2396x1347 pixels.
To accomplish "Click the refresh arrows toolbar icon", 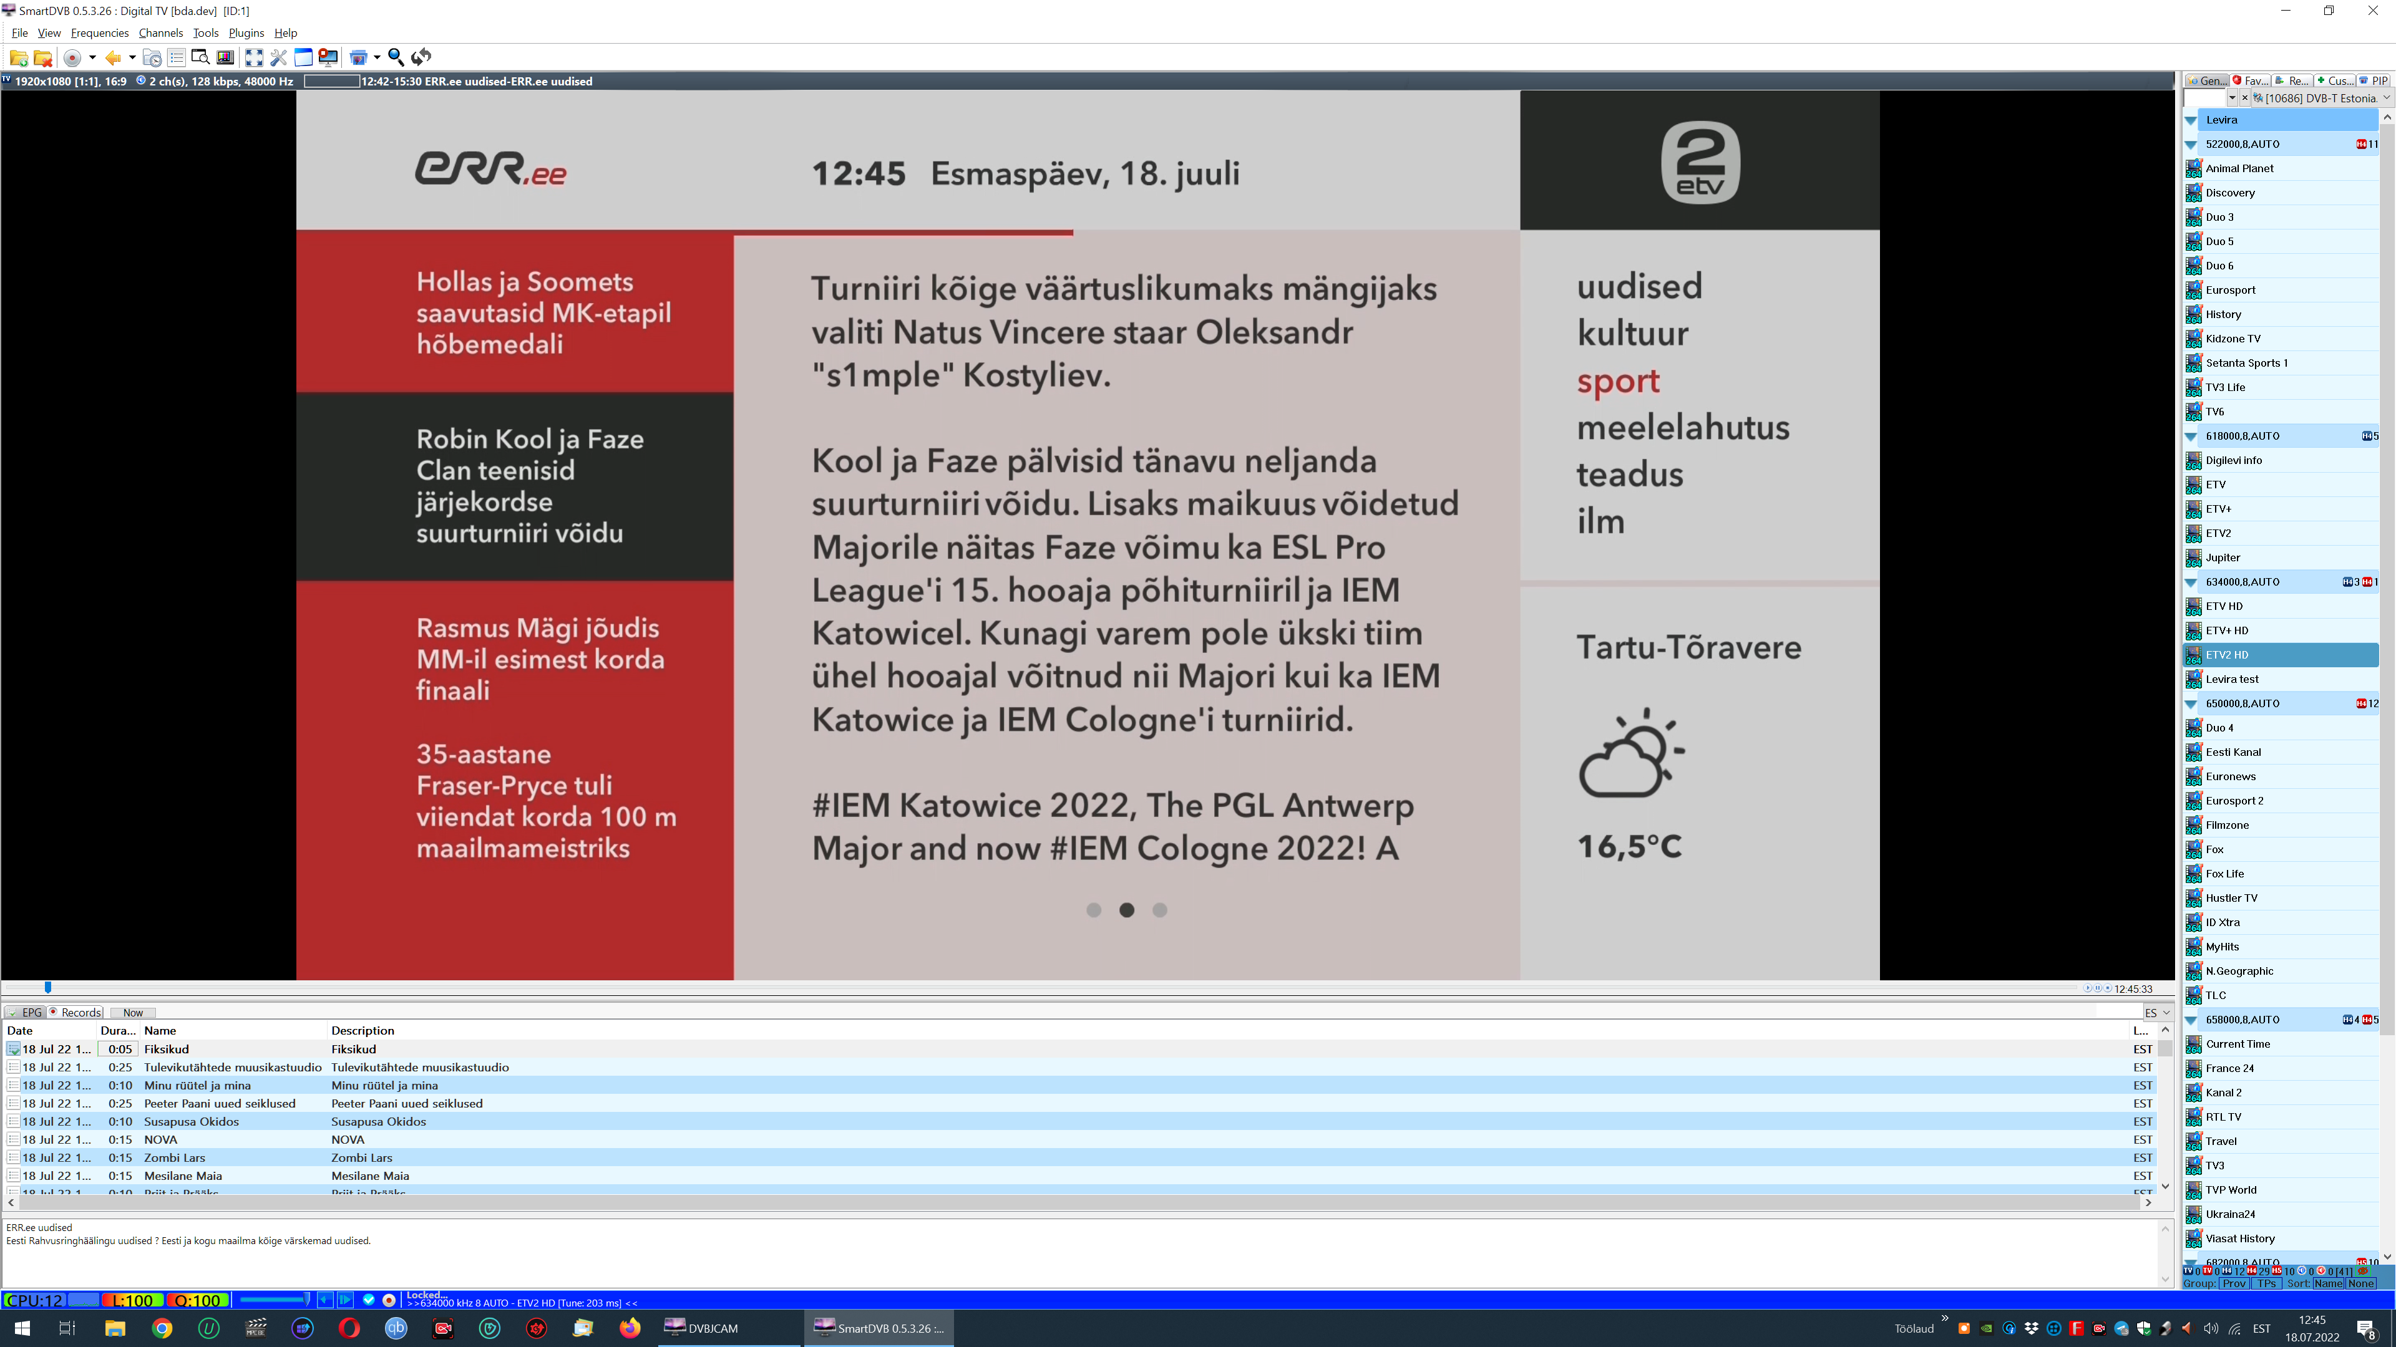I will (421, 57).
